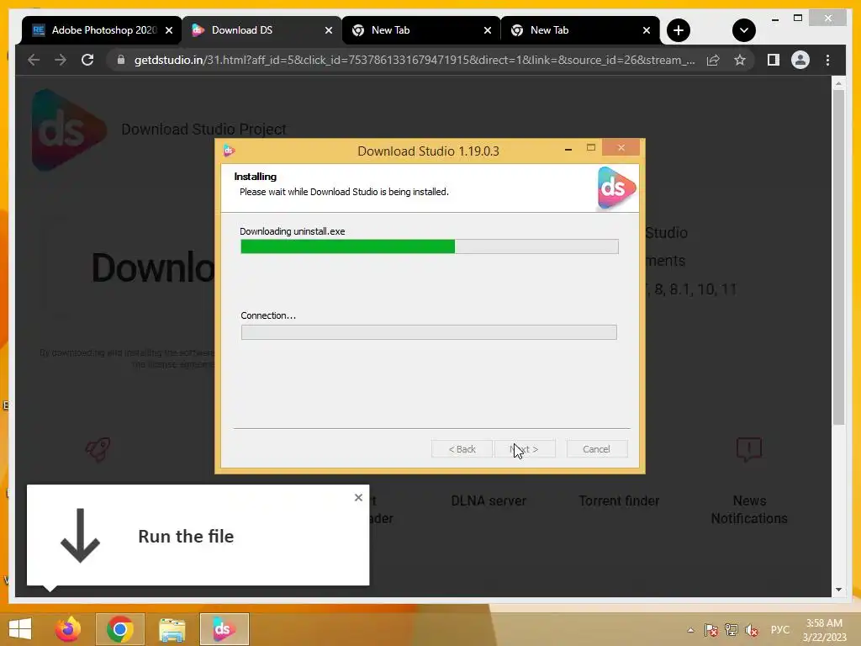Open the Windows Start menu

pos(20,629)
